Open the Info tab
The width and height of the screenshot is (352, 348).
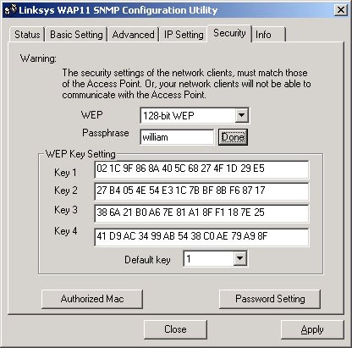(269, 35)
